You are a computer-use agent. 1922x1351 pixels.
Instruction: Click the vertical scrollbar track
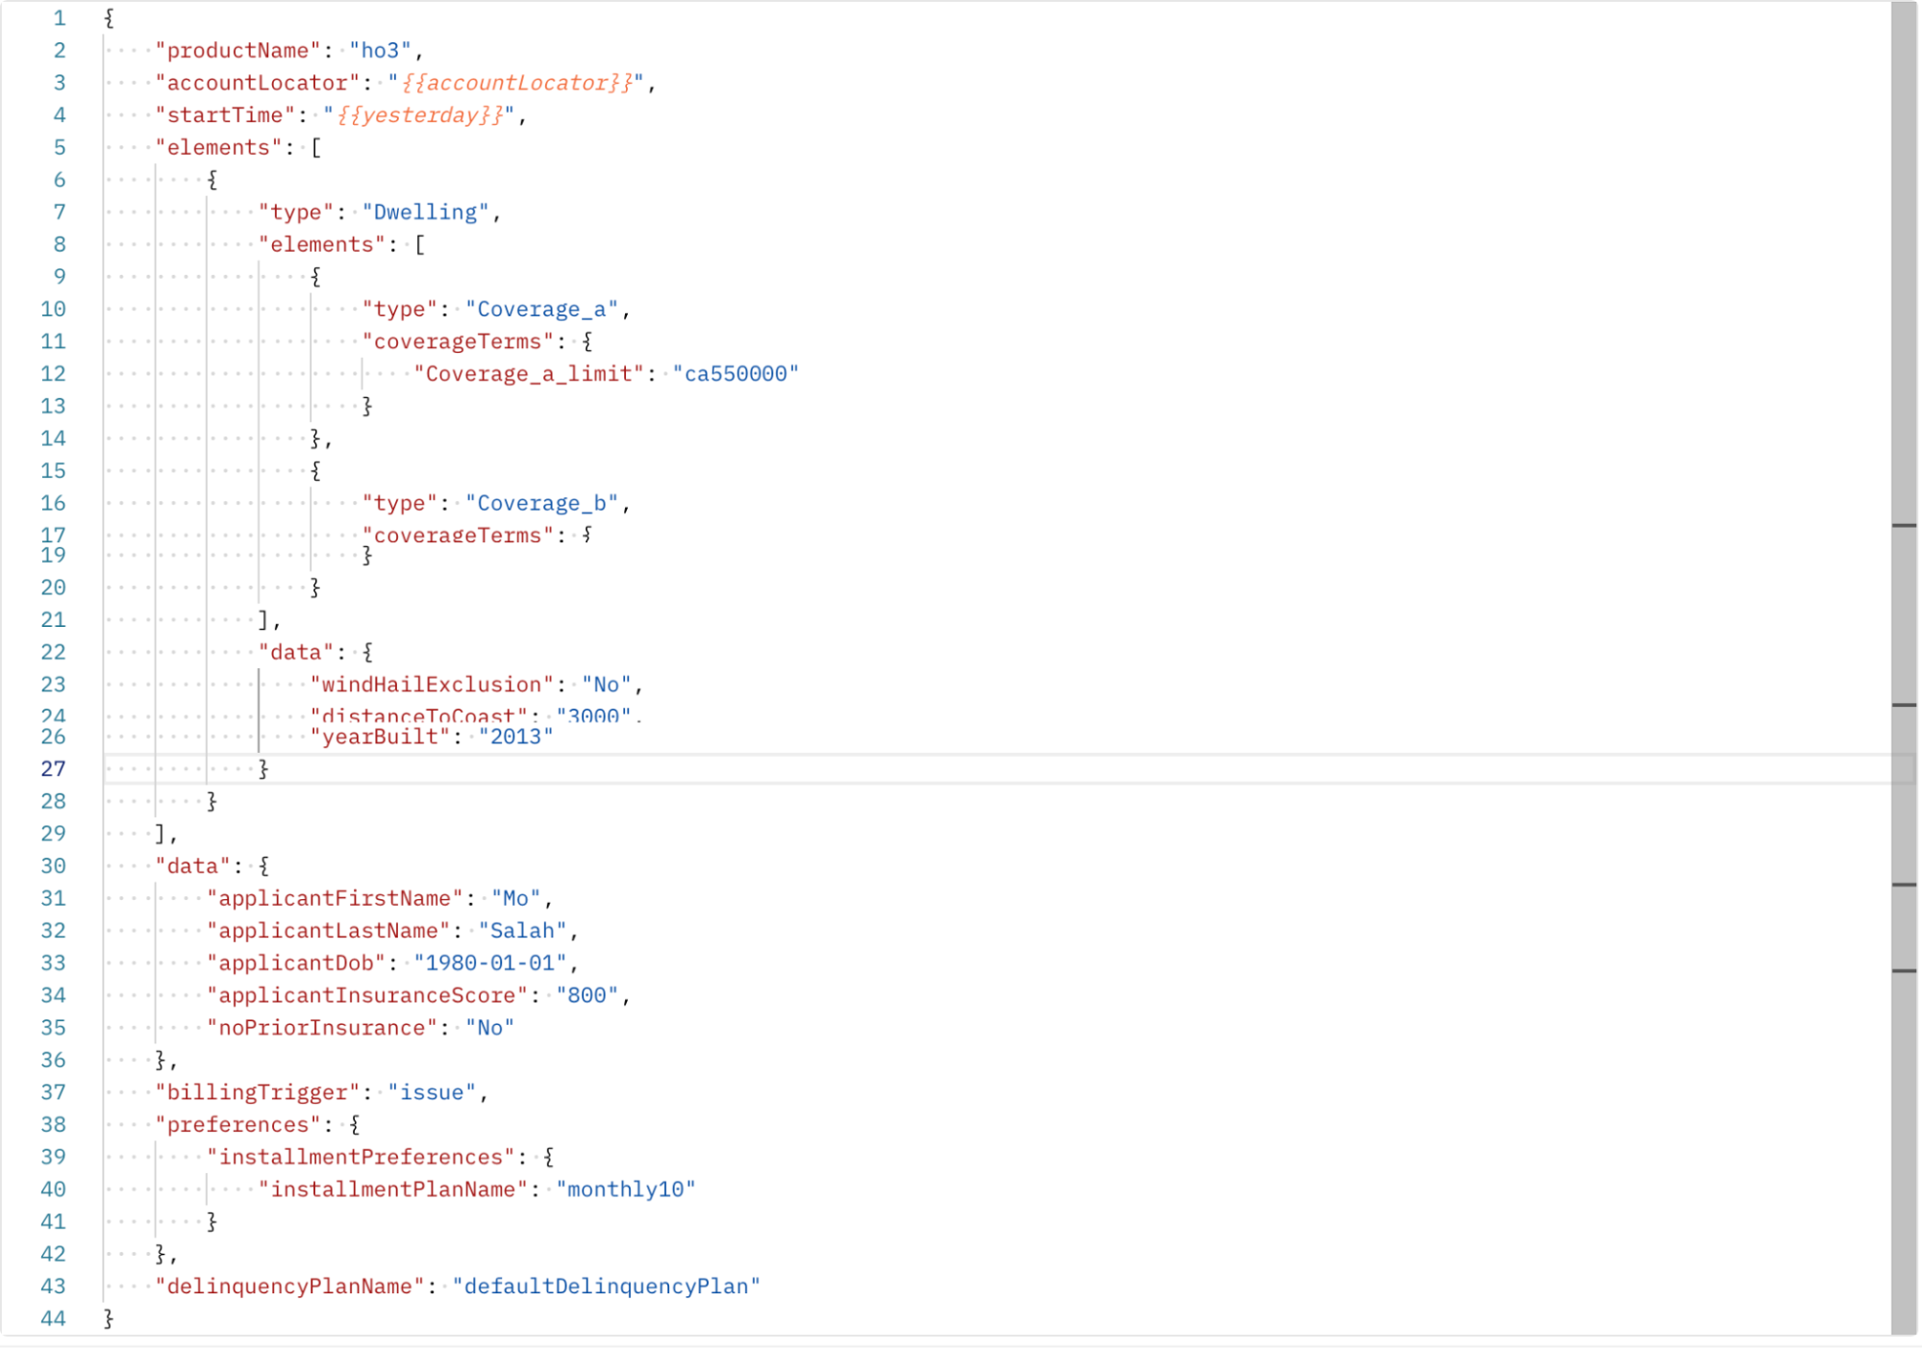coord(1904,288)
